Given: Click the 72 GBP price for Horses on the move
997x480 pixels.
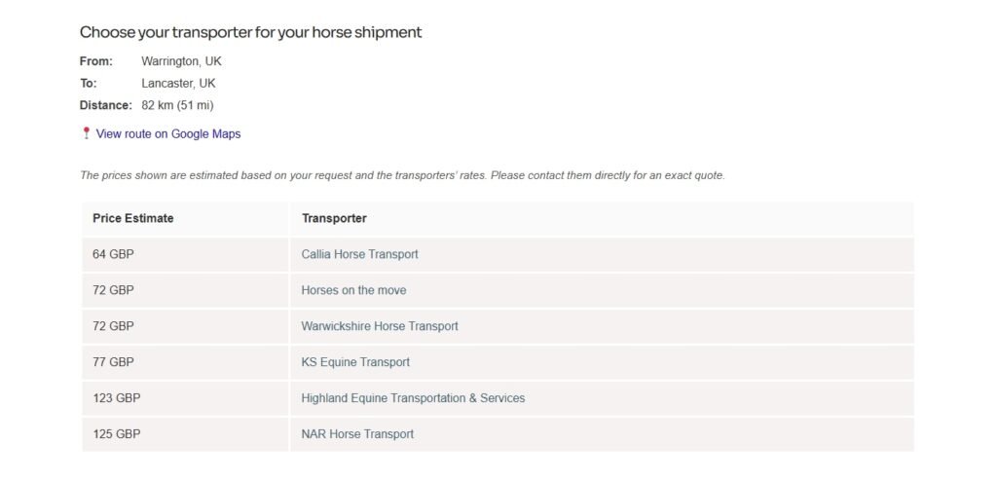Looking at the screenshot, I should point(113,290).
